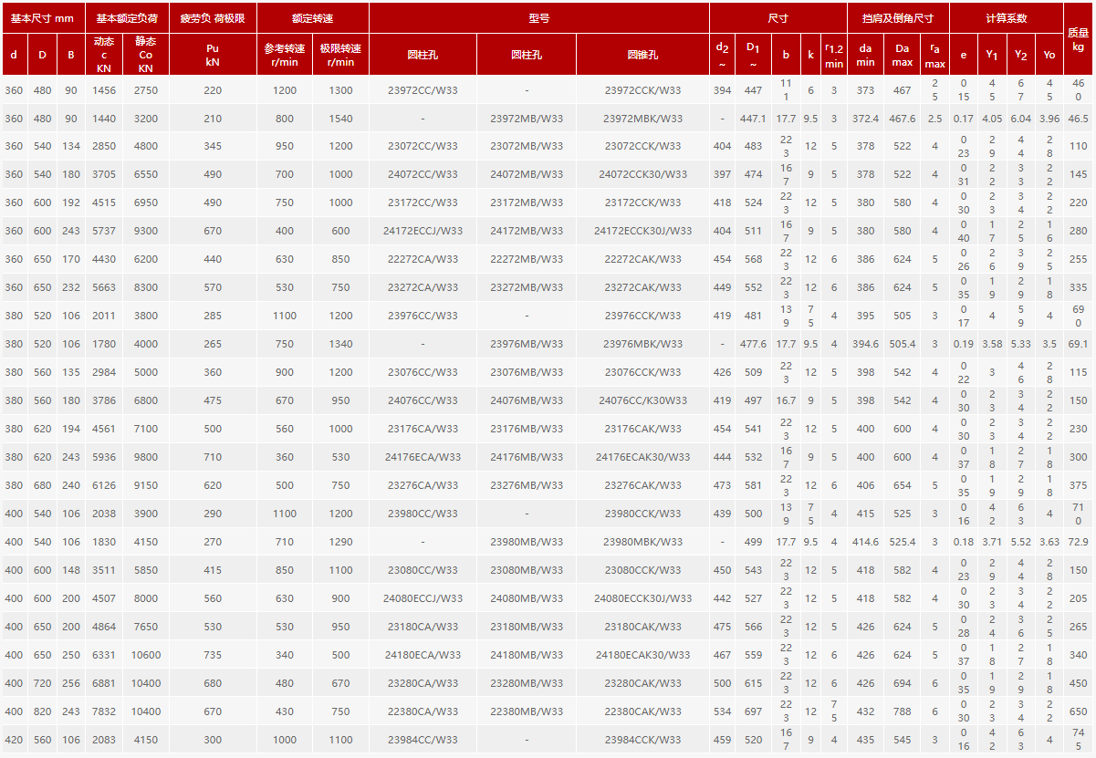Click model 24072CCK30/W33
This screenshot has width=1096, height=758.
pos(642,174)
